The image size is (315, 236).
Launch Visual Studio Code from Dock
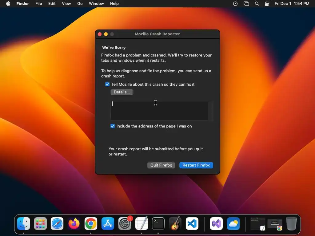click(x=192, y=224)
